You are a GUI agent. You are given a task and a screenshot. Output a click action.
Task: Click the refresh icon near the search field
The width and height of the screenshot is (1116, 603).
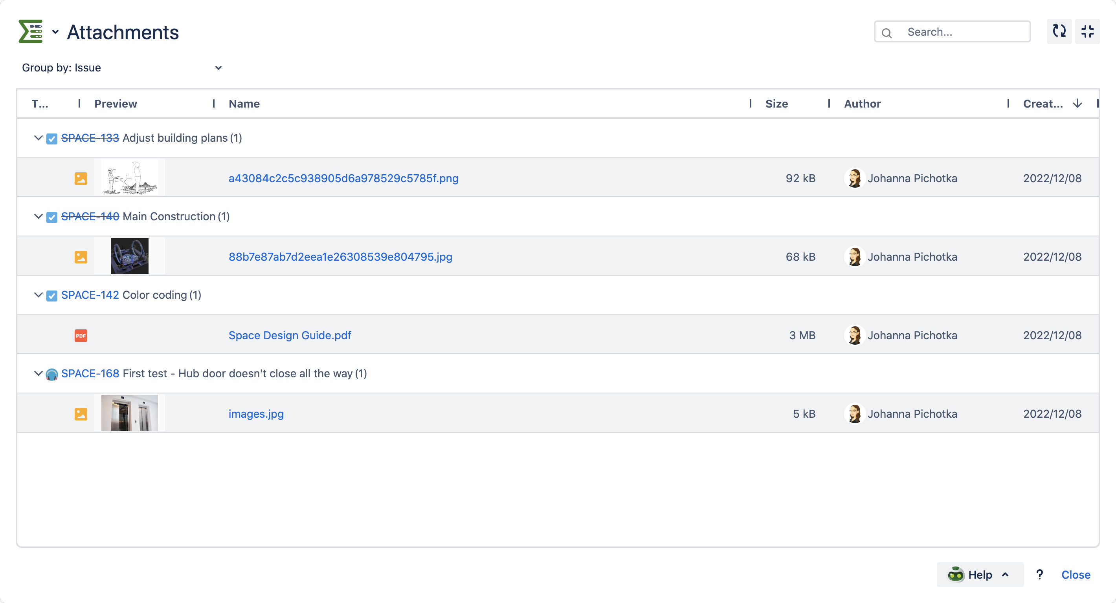pyautogui.click(x=1059, y=31)
